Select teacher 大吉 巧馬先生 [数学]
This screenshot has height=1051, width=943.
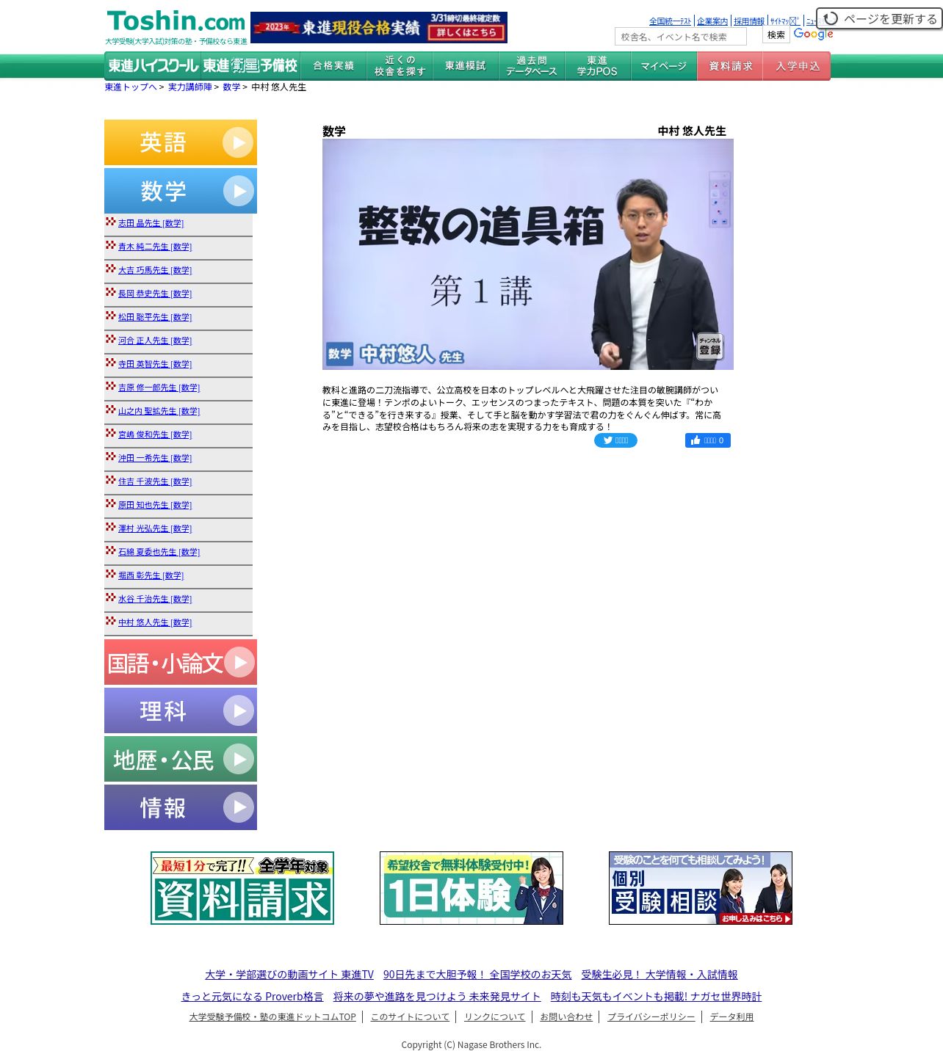coord(155,270)
